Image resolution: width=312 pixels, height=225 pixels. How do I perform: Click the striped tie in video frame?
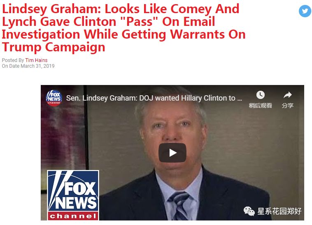tap(179, 206)
